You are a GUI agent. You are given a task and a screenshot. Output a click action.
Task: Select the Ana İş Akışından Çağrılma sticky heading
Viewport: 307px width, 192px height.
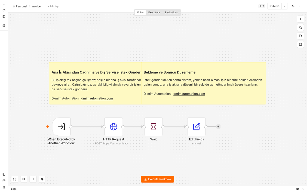click(96, 72)
